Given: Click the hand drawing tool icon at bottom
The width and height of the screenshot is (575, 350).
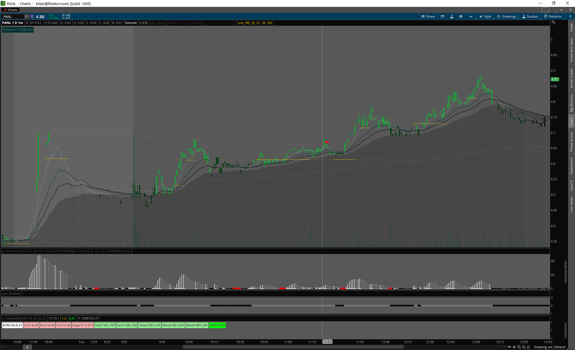Looking at the screenshot, I should (x=529, y=347).
